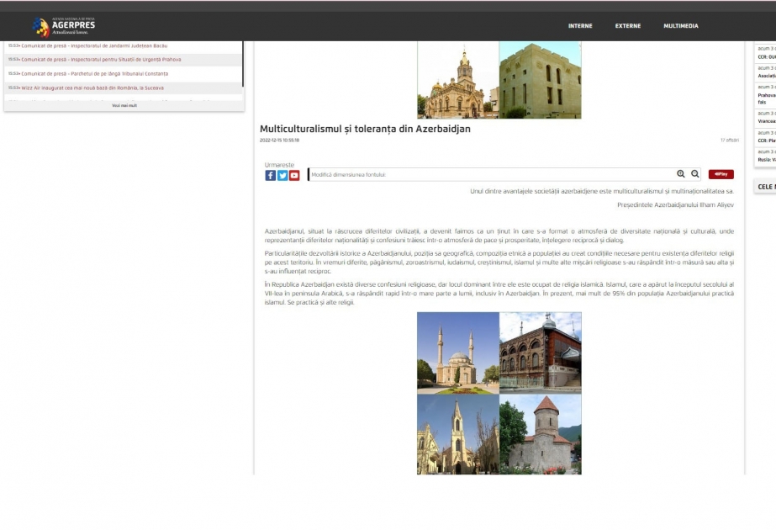Viewport: 776px width, 530px height.
Task: Click the article title about Azerbaidjan multiculturalism
Action: [x=365, y=129]
